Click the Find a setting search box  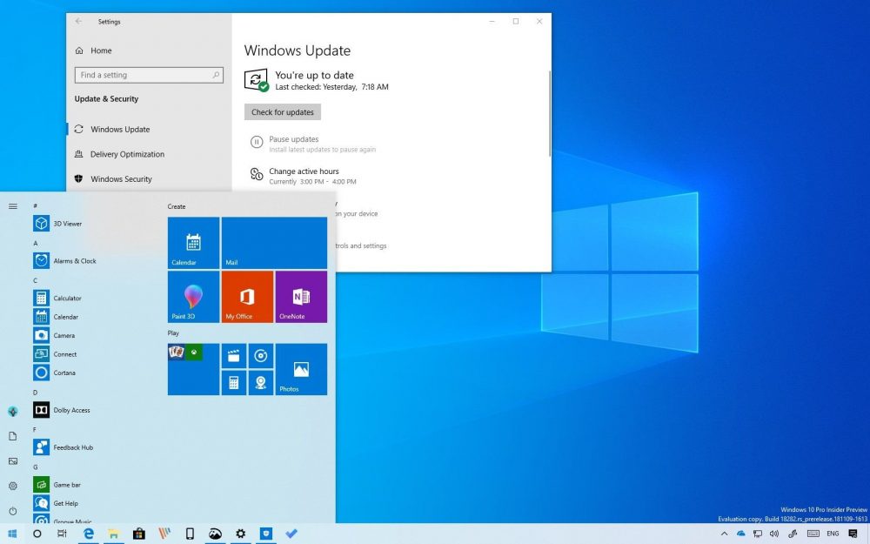[x=148, y=75]
